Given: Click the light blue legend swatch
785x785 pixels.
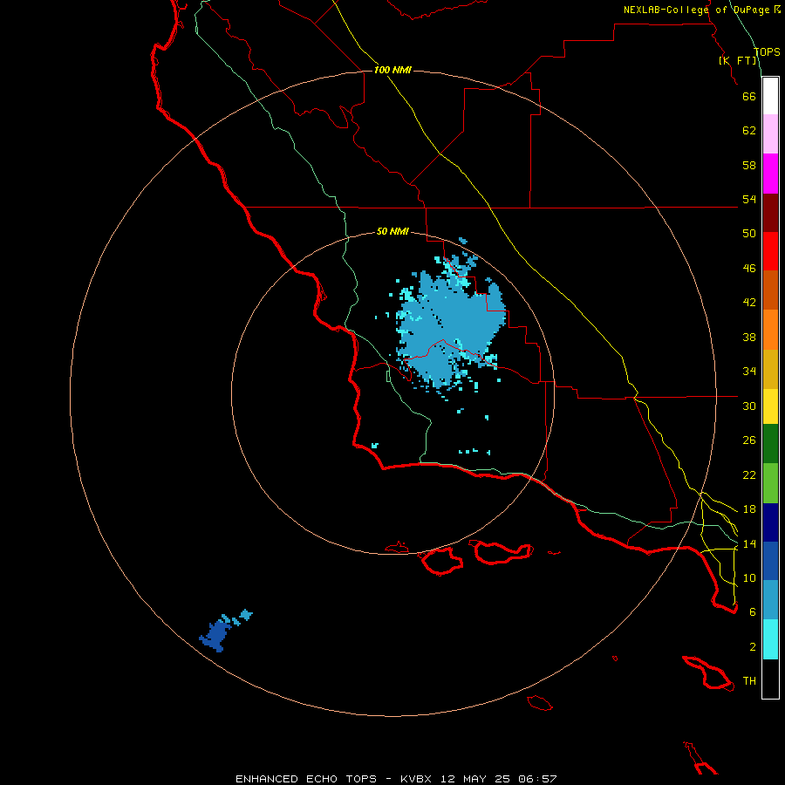Looking at the screenshot, I should click(770, 600).
